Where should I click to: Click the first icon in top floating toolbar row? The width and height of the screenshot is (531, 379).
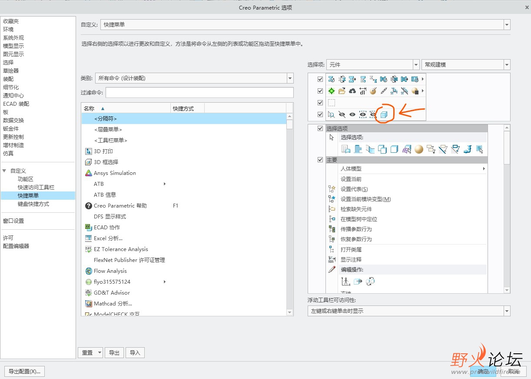pyautogui.click(x=332, y=79)
